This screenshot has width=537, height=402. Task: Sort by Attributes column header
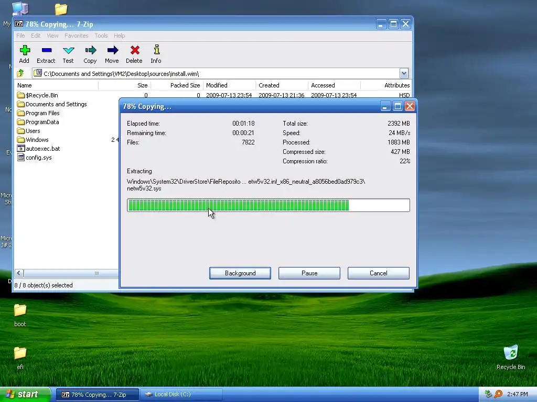[386, 85]
